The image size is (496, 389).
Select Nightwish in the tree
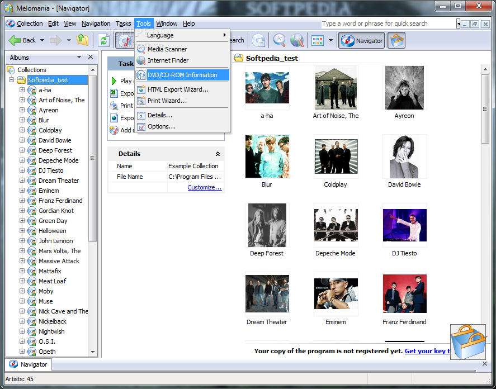pyautogui.click(x=51, y=331)
